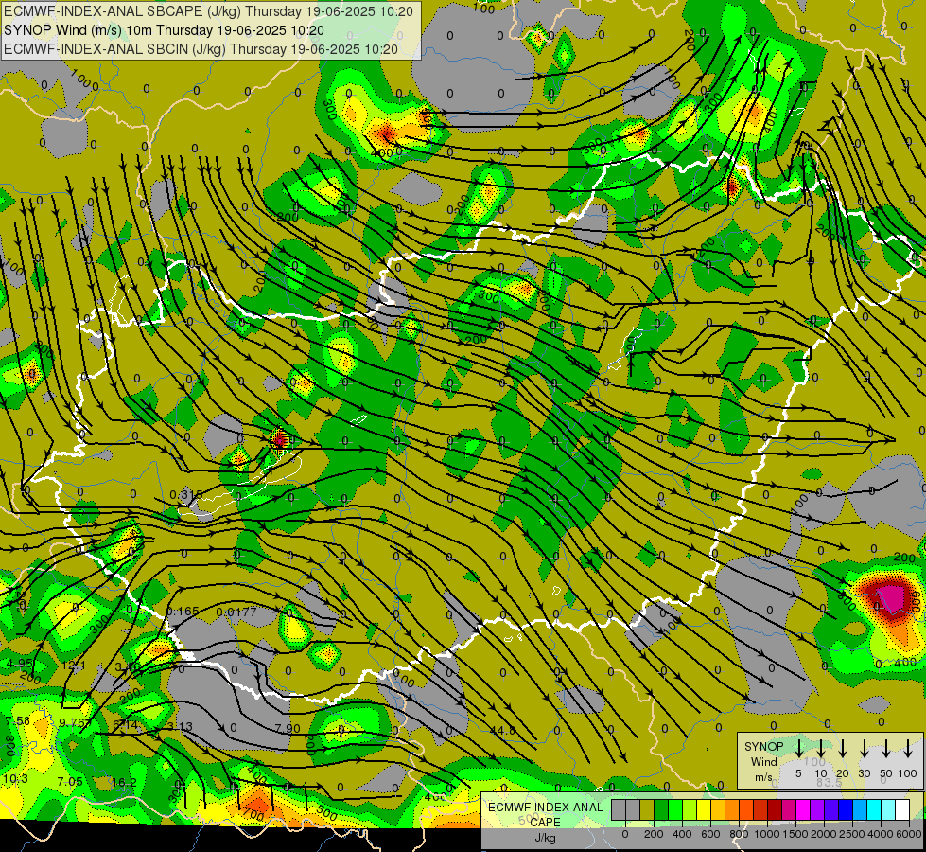Click the 600 tick on CAPE scale
Viewport: 926px width, 852px height.
710,834
